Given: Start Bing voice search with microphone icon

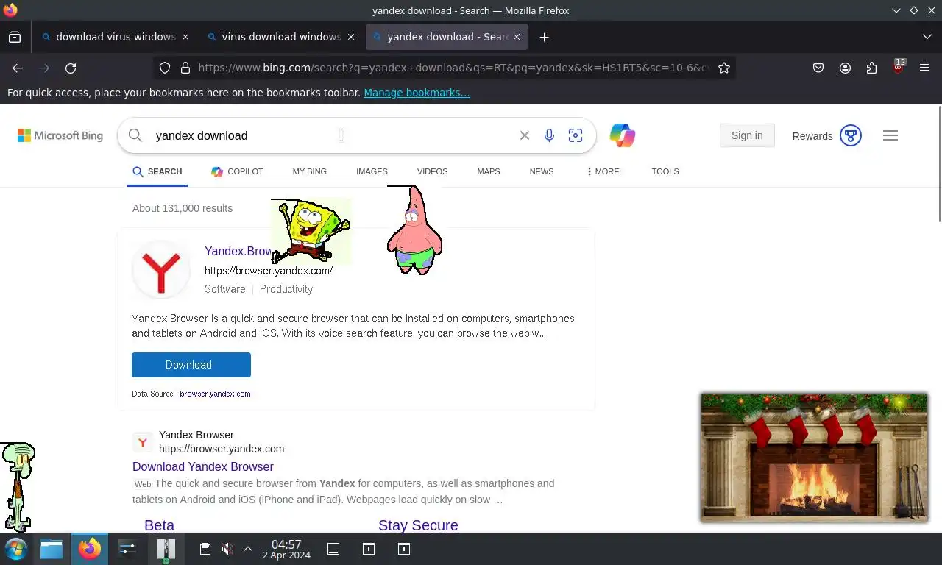Looking at the screenshot, I should (x=549, y=135).
